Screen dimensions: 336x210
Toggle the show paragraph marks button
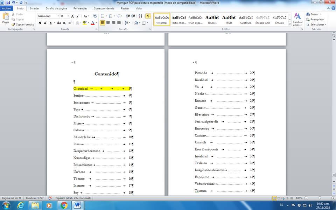148,16
